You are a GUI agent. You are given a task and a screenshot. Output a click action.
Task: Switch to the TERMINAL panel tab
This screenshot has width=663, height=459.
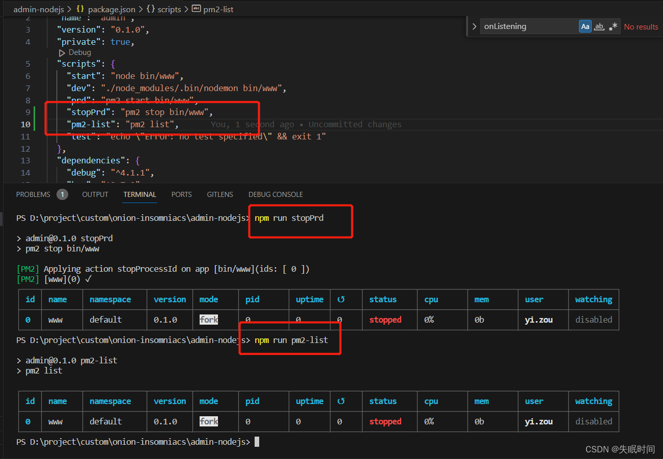[140, 194]
